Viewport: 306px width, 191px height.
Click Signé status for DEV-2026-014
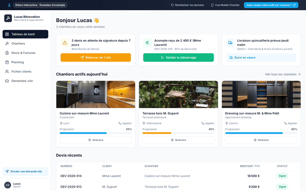tap(282, 176)
